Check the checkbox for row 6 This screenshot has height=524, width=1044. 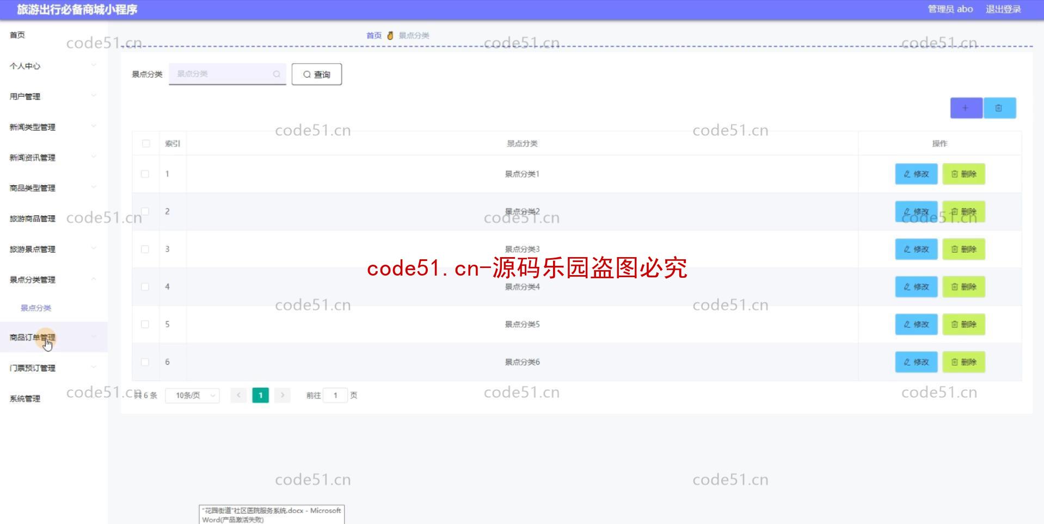145,361
